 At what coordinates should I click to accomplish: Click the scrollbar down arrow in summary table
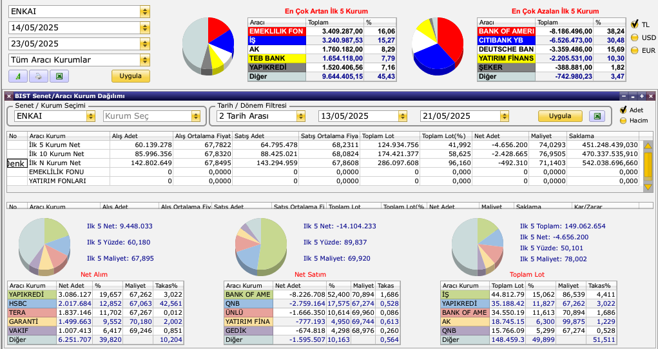(x=648, y=187)
